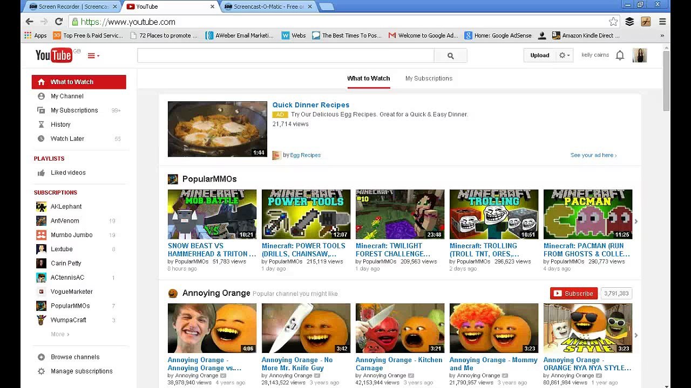Click the layers extension icon in toolbar
This screenshot has width=691, height=388.
pos(629,22)
